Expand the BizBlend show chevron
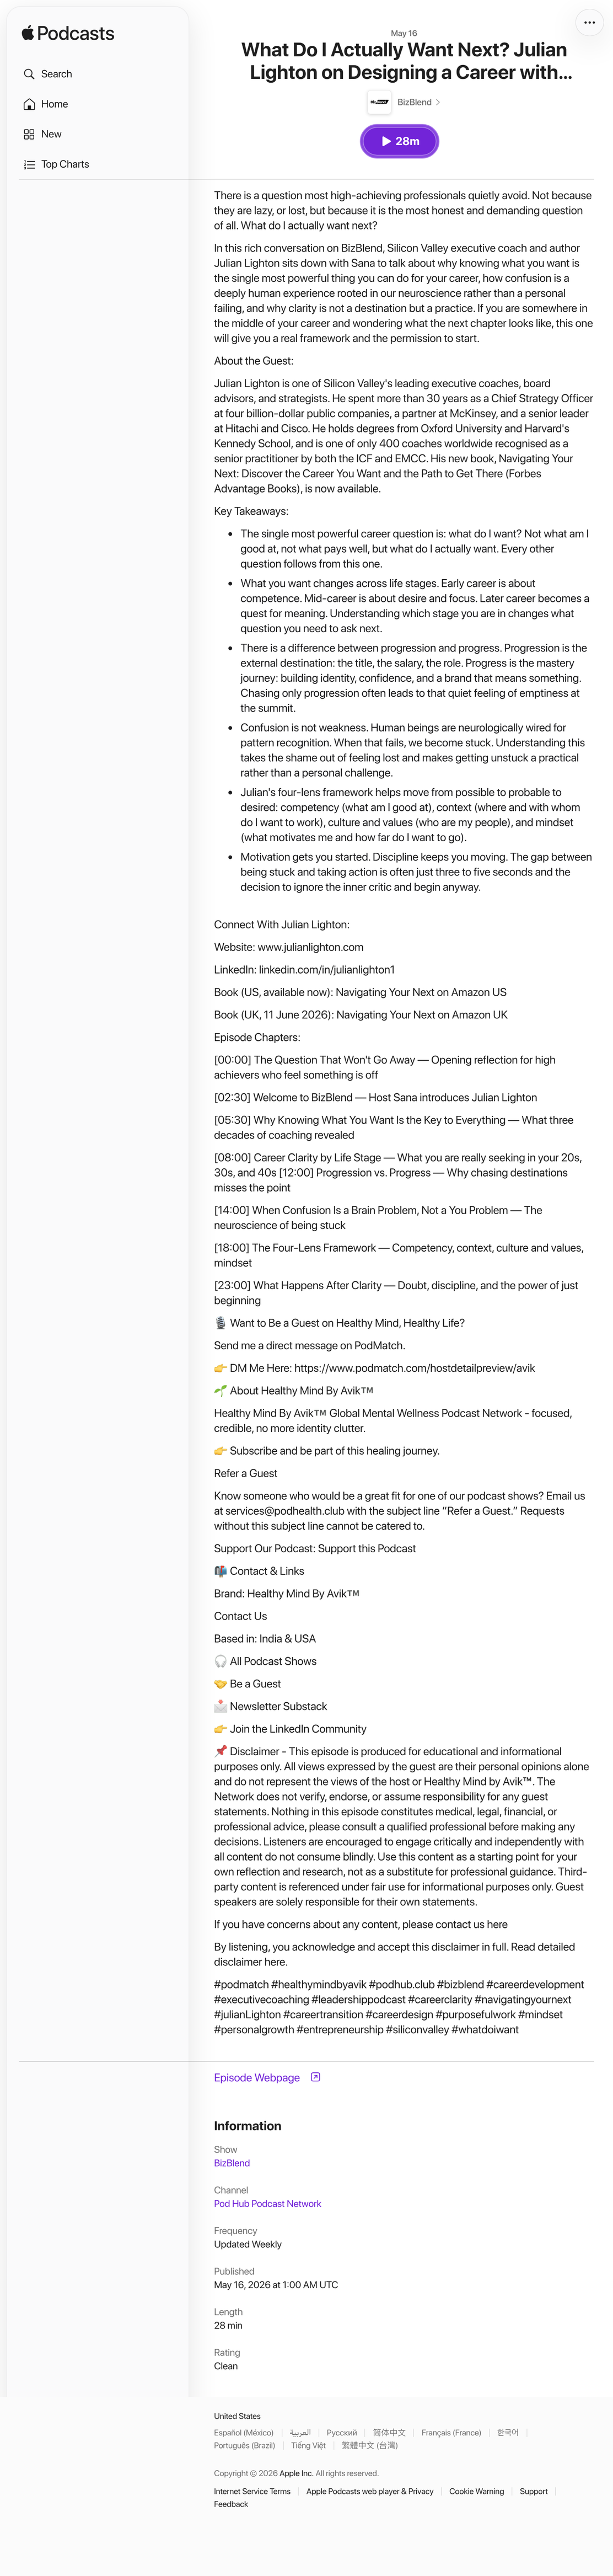Image resolution: width=613 pixels, height=2576 pixels. [x=438, y=102]
